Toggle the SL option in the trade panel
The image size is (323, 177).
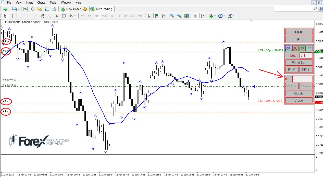pos(295,48)
